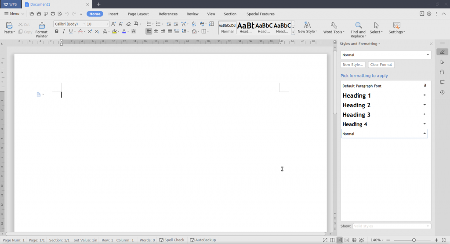
Task: Toggle Center alignment
Action: pyautogui.click(x=156, y=31)
